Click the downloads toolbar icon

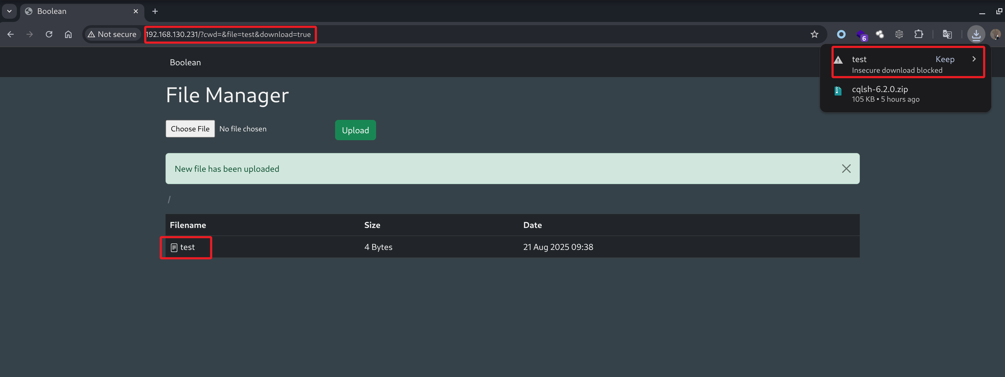pos(976,34)
